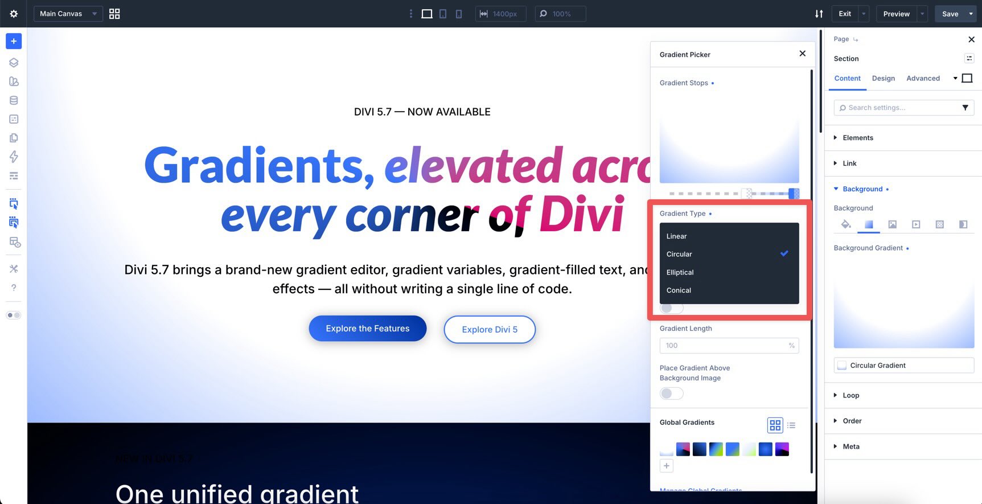Image resolution: width=982 pixels, height=504 pixels.
Task: Open the Save button dropdown arrow
Action: (x=971, y=14)
